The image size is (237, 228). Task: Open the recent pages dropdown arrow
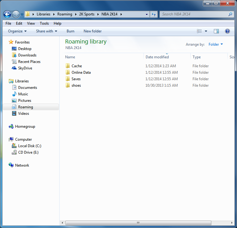[22, 15]
